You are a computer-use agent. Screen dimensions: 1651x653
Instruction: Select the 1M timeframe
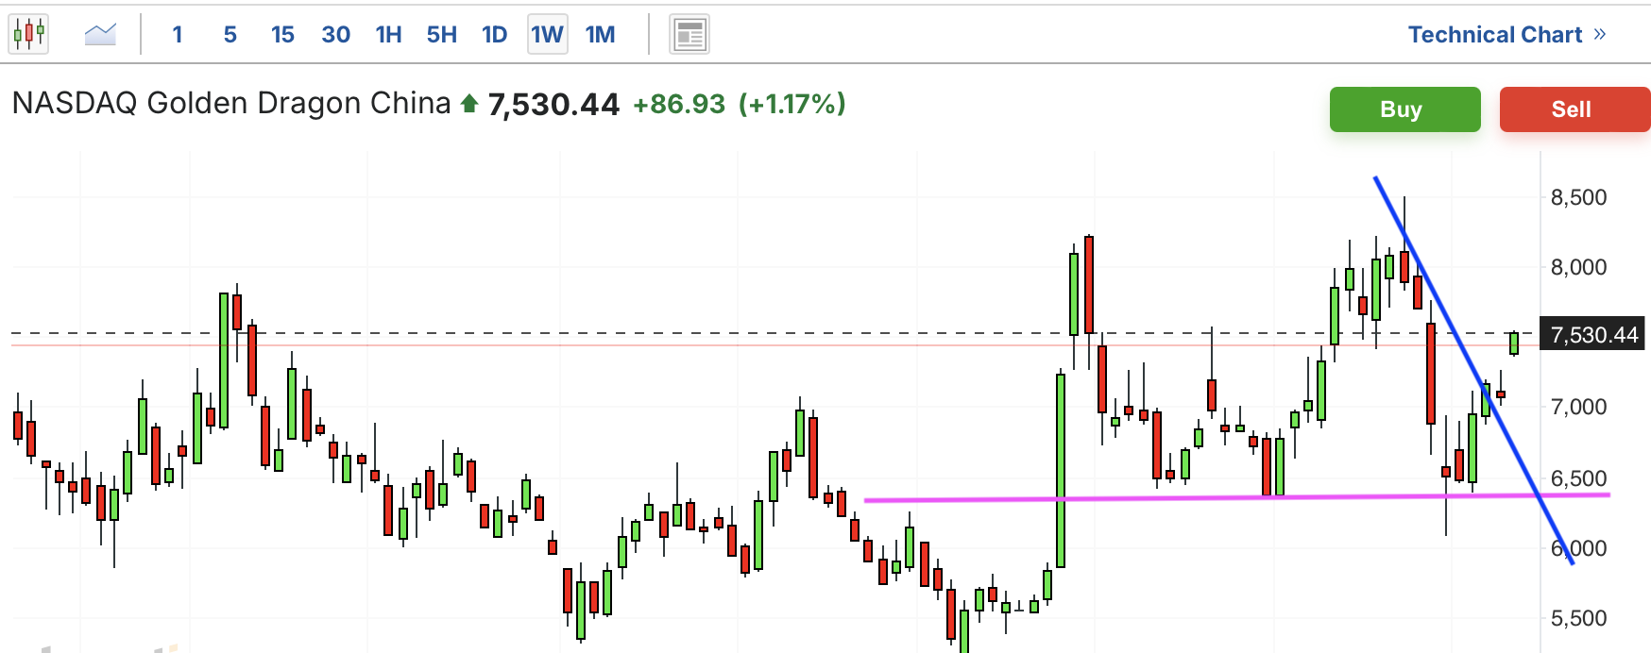601,35
